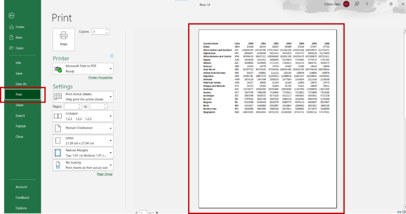This screenshot has height=214, width=406.
Task: Minimize the Excel window
Action: pyautogui.click(x=379, y=4)
